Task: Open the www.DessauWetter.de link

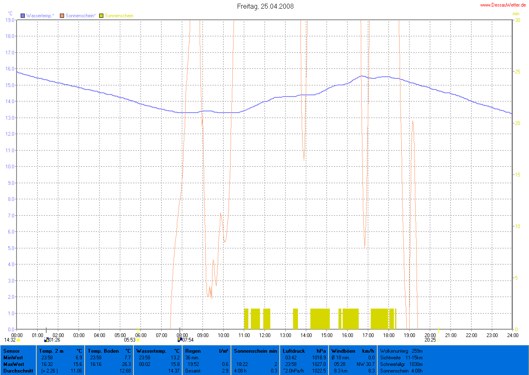Action: [503, 5]
